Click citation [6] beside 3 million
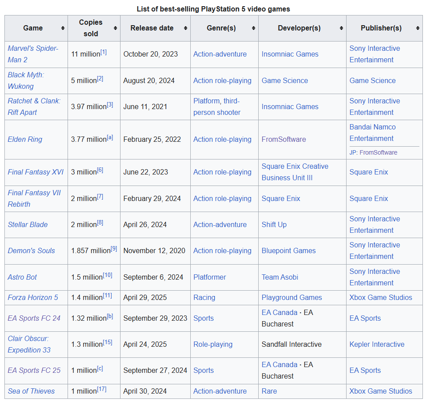 point(100,170)
